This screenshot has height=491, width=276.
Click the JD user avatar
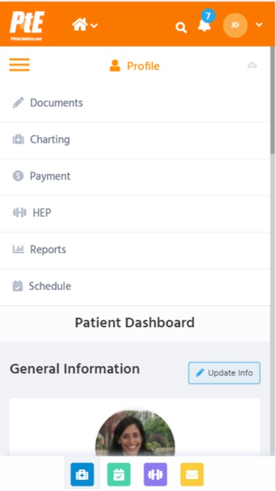click(235, 25)
